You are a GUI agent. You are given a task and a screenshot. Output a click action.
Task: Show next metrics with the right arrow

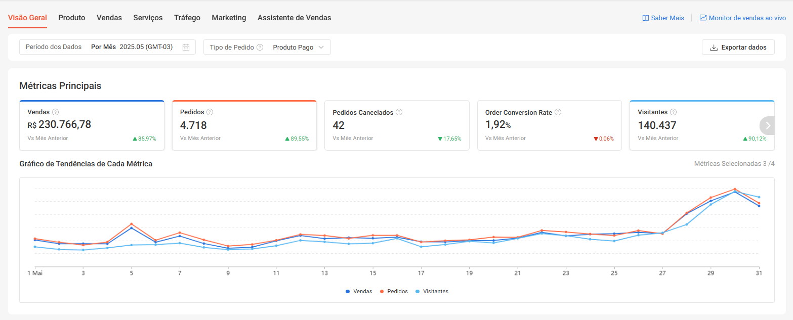tap(768, 125)
